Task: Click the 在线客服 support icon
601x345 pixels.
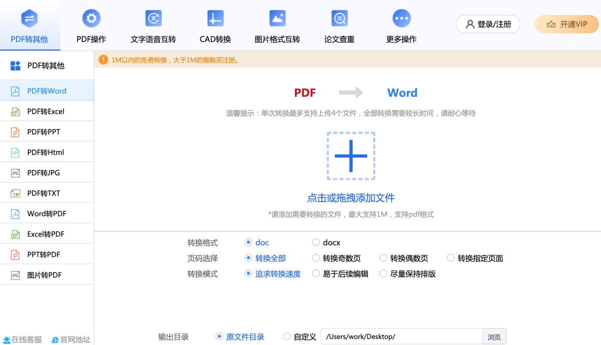Action: [x=7, y=339]
